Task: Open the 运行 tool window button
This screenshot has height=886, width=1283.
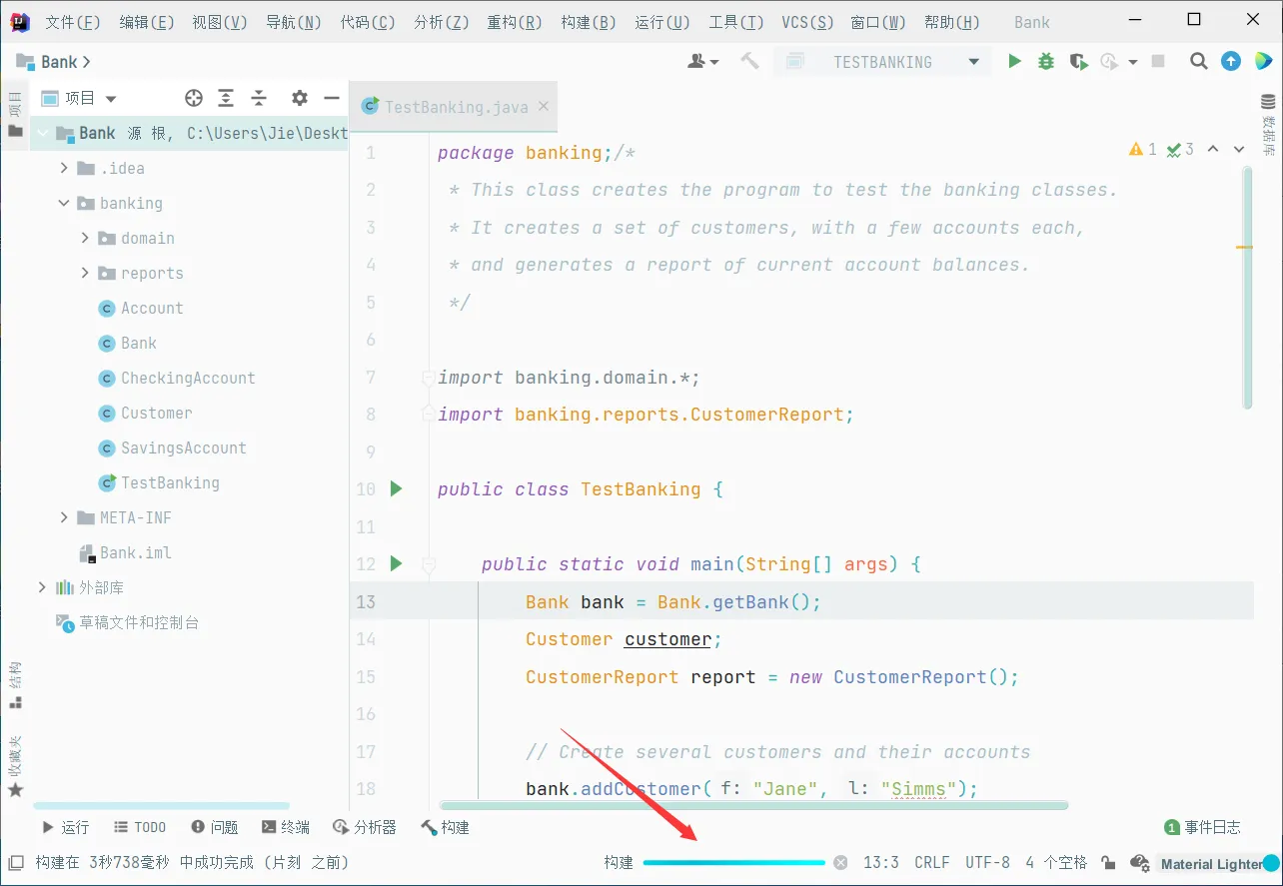Action: pyautogui.click(x=65, y=827)
